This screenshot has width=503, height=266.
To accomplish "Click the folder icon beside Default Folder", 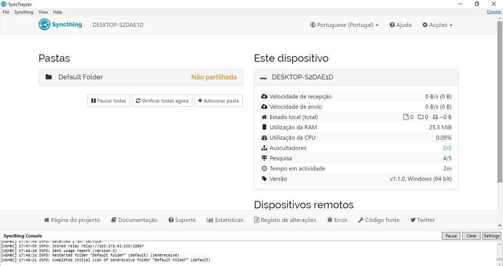I will pyautogui.click(x=49, y=77).
